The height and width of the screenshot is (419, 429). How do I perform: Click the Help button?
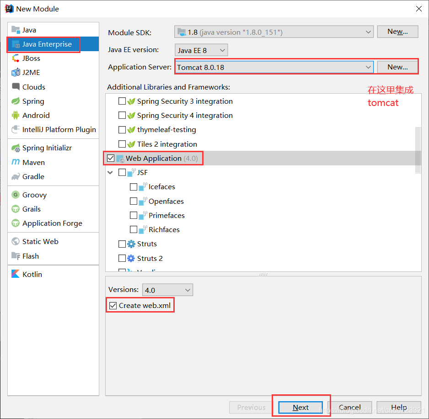pyautogui.click(x=399, y=408)
